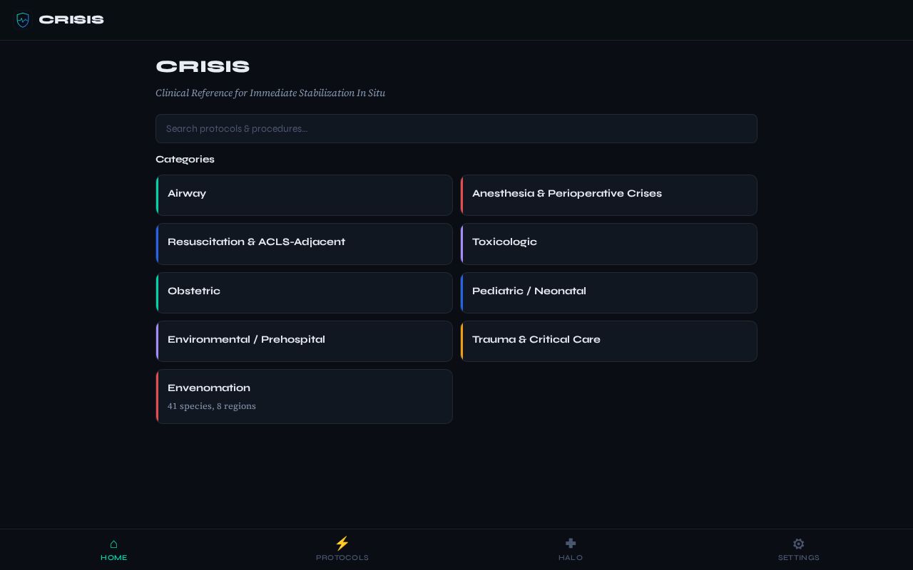Screen dimensions: 913x570
Task: Click the CRISIS shield logo icon
Action: [23, 20]
